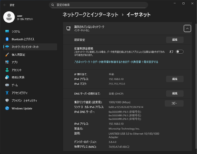Open 個人用設定 category
Viewport: 197px width, 154px height.
pyautogui.click(x=30, y=55)
